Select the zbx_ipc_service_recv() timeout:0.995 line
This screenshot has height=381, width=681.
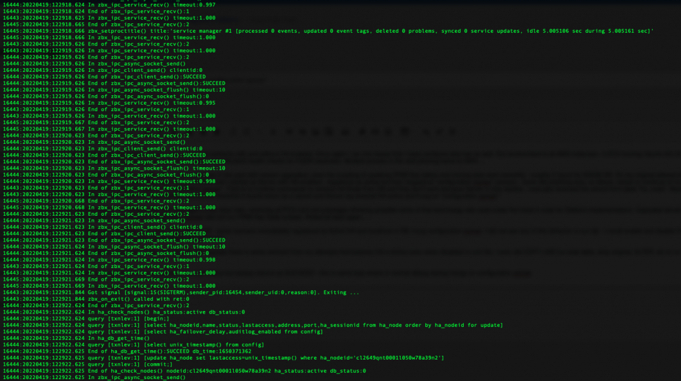click(x=109, y=103)
